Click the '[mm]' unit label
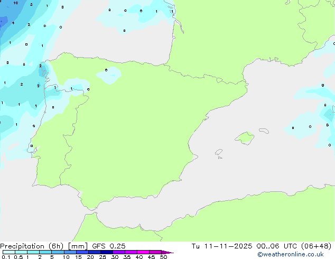This screenshot has width=335, height=259. click(78, 246)
